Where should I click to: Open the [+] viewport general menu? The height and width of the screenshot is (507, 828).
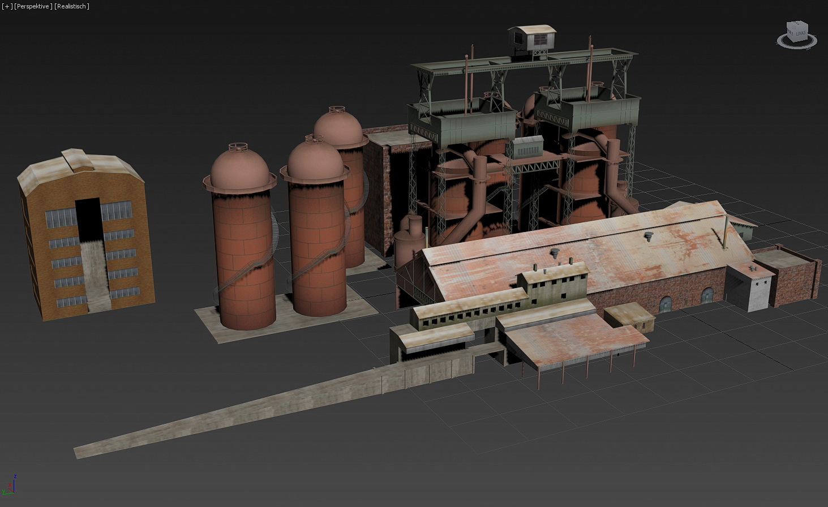coord(7,6)
